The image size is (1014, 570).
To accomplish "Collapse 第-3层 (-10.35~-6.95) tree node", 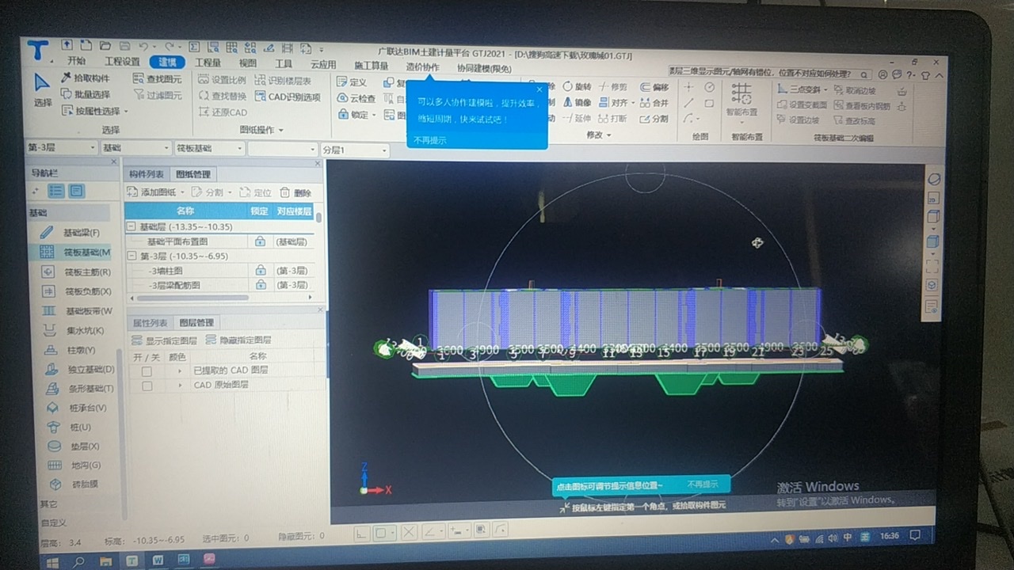I will pos(132,256).
